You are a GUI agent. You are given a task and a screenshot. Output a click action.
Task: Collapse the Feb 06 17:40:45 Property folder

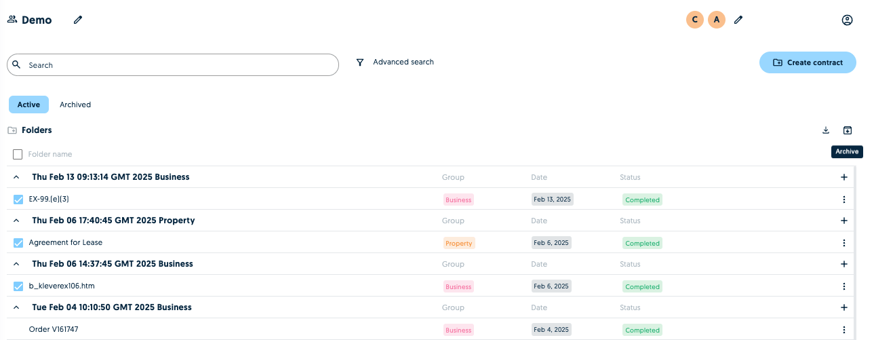[16, 221]
